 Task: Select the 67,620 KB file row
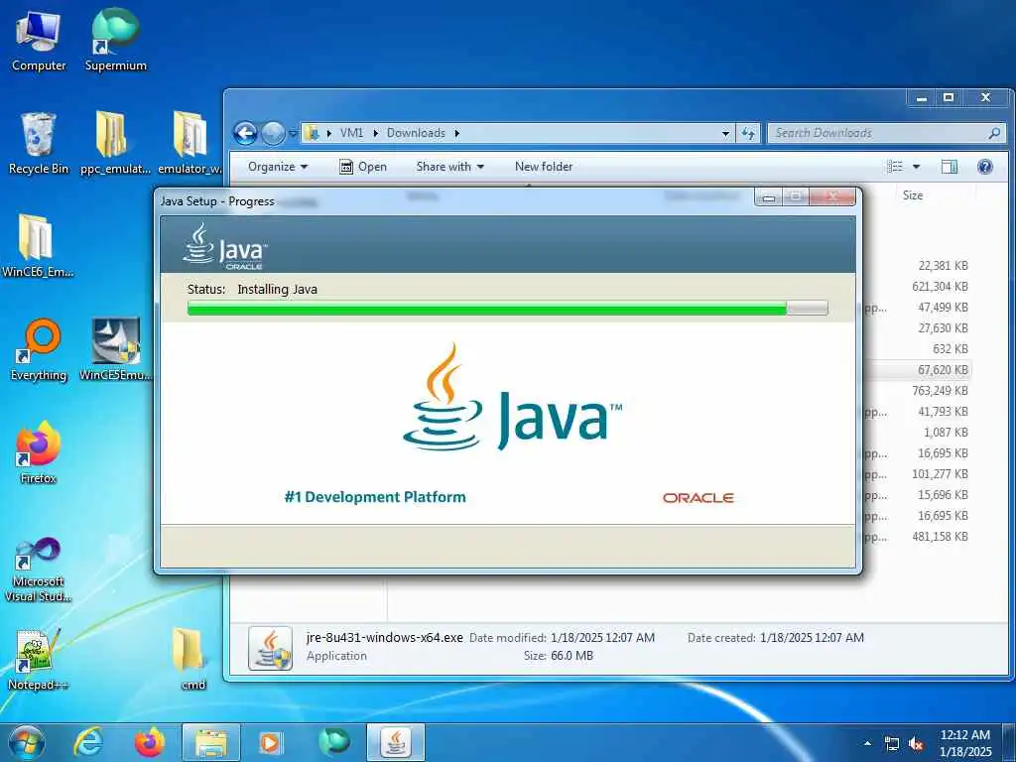(x=918, y=370)
